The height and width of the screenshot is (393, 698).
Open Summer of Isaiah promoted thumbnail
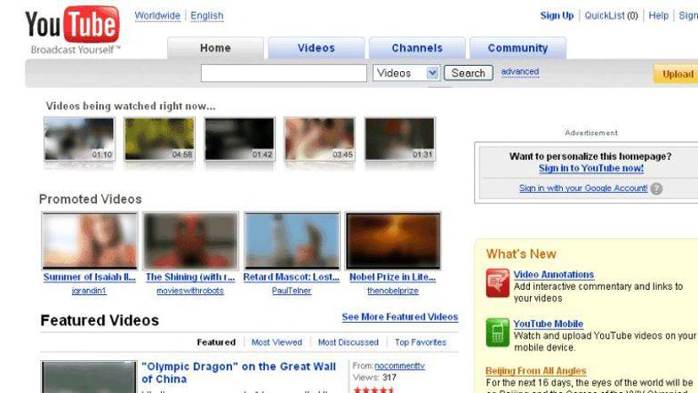pos(90,241)
